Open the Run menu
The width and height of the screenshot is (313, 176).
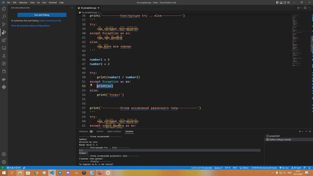click(44, 2)
